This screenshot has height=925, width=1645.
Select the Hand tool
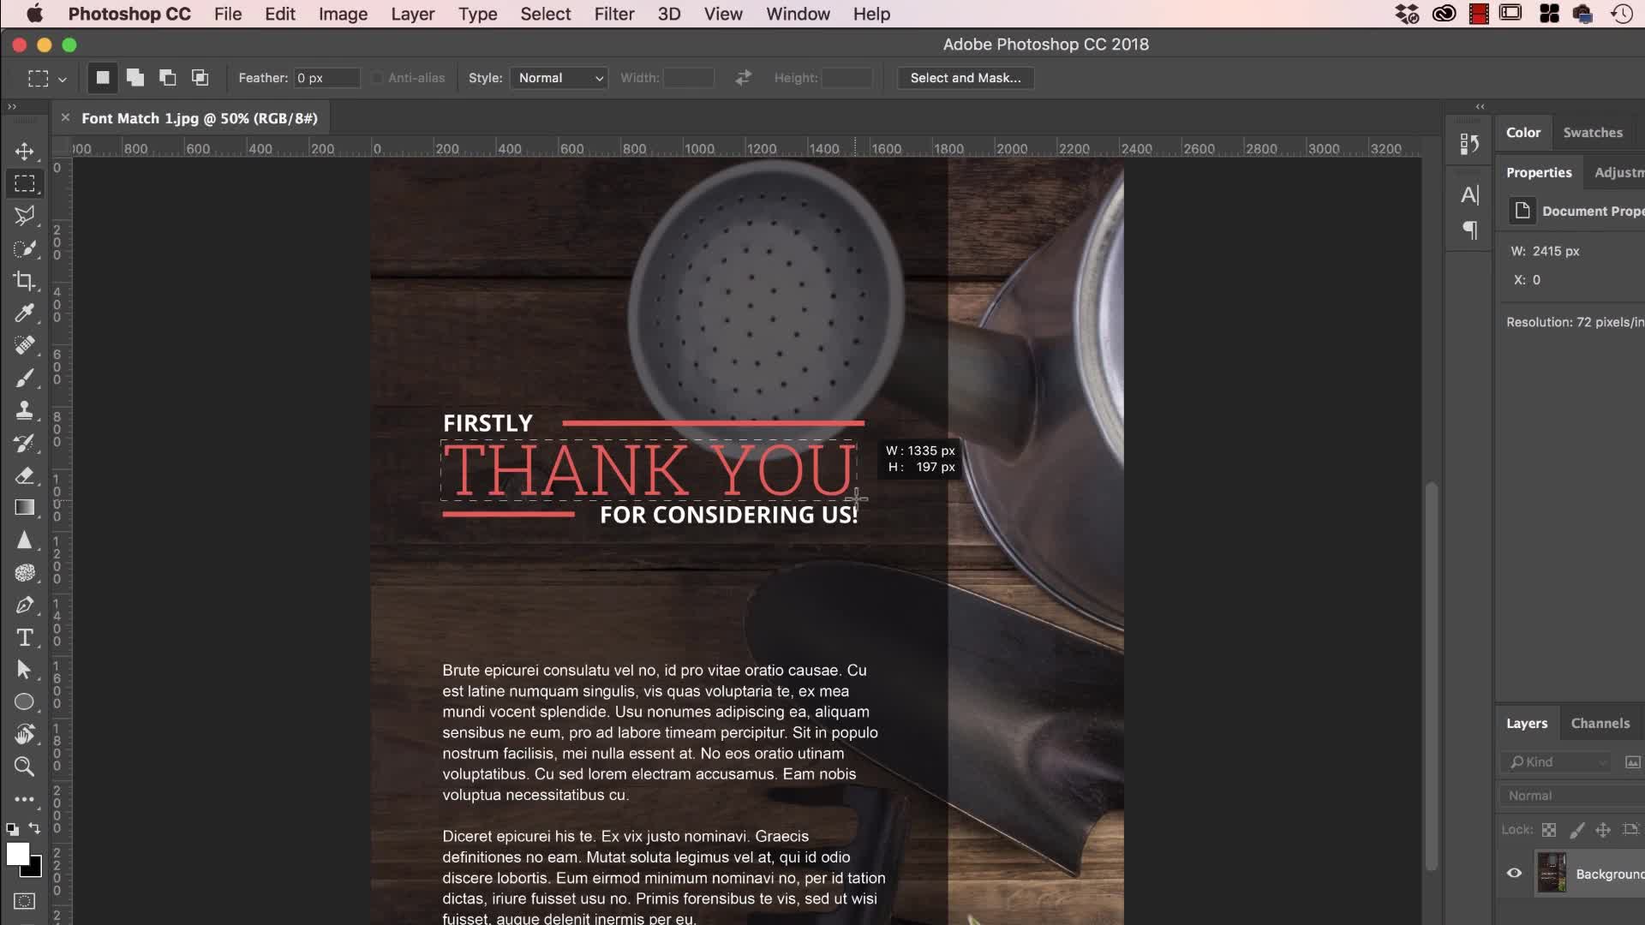pos(24,734)
